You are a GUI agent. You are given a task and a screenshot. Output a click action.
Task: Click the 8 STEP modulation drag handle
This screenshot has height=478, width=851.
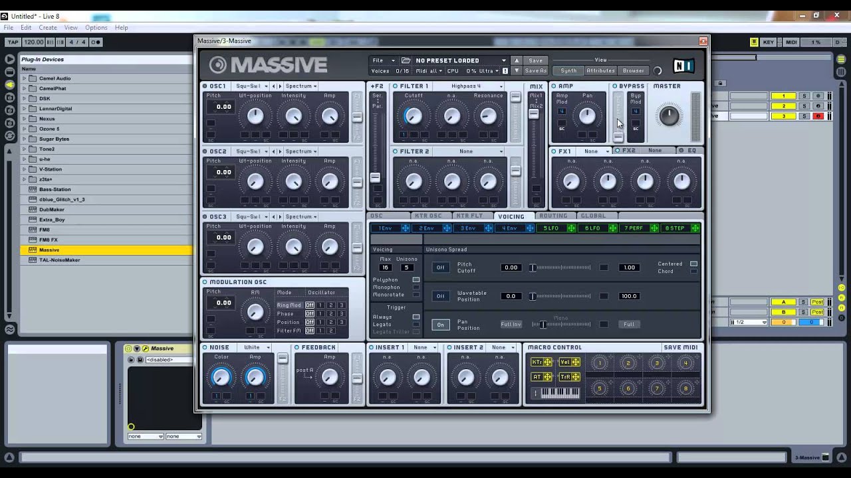pyautogui.click(x=695, y=228)
